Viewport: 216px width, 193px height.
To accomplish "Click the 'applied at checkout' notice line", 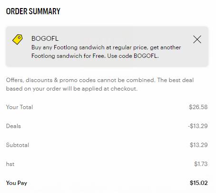I will pos(72,89).
